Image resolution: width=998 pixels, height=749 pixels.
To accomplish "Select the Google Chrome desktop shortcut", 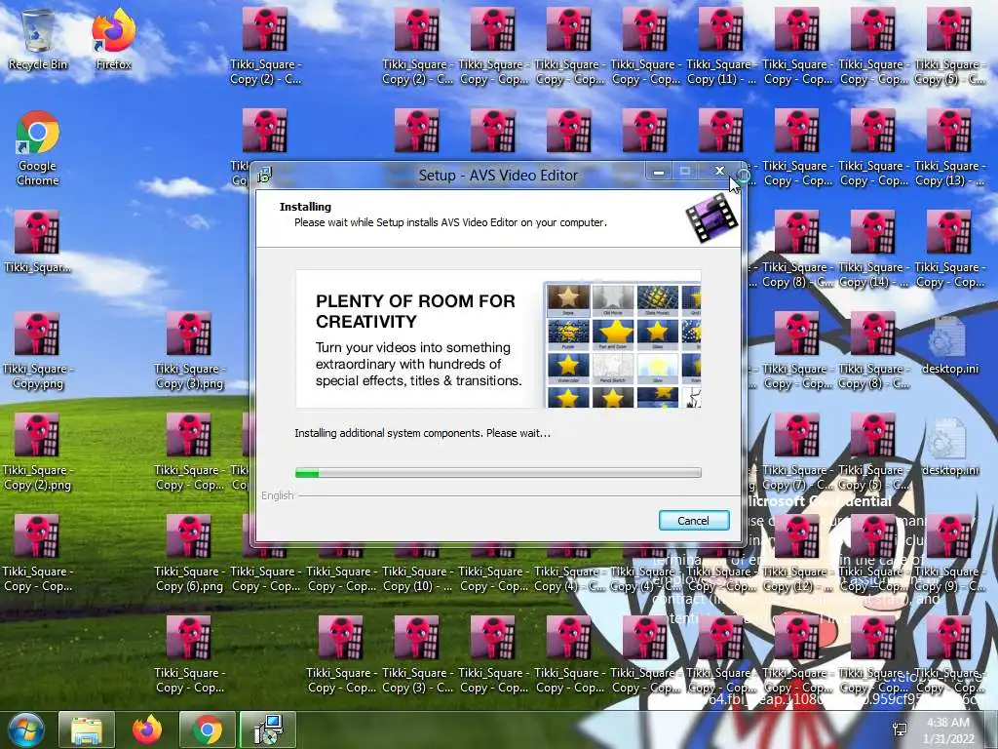I will click(38, 148).
